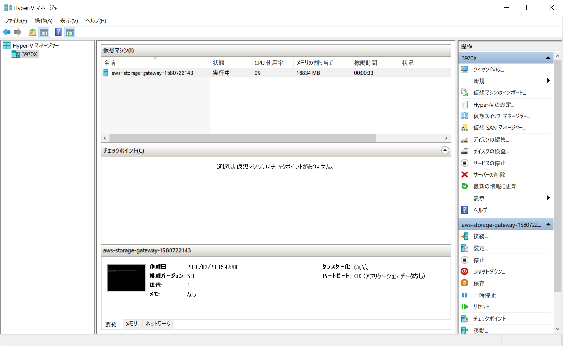Click the Forward arrow toolbar icon

coord(18,32)
